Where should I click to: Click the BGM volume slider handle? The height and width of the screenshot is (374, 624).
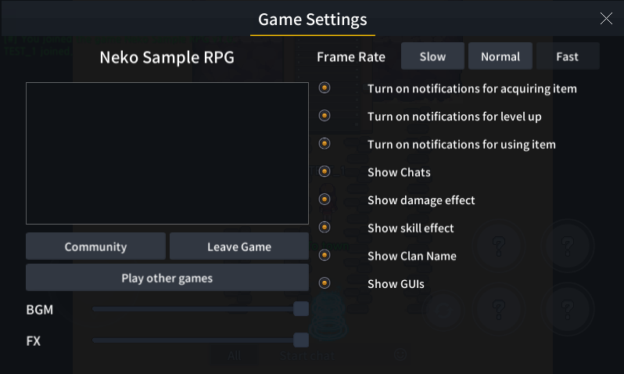coord(301,309)
